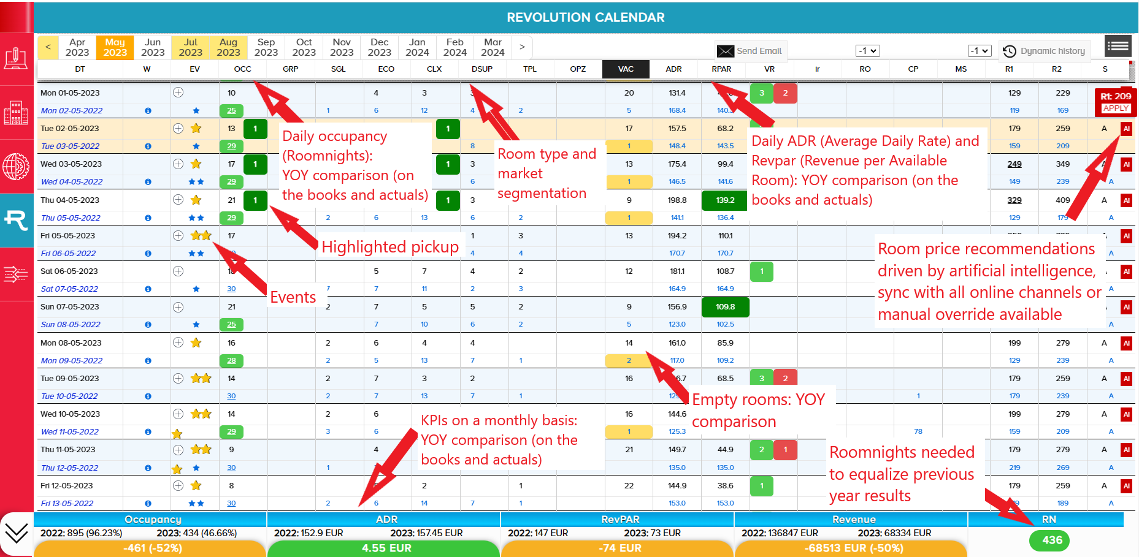The image size is (1139, 557).
Task: Click event star on Mon 08-05-2023 row
Action: (x=196, y=343)
